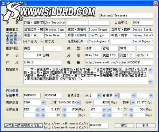Click the 冰岛：L rating field

coord(145,55)
